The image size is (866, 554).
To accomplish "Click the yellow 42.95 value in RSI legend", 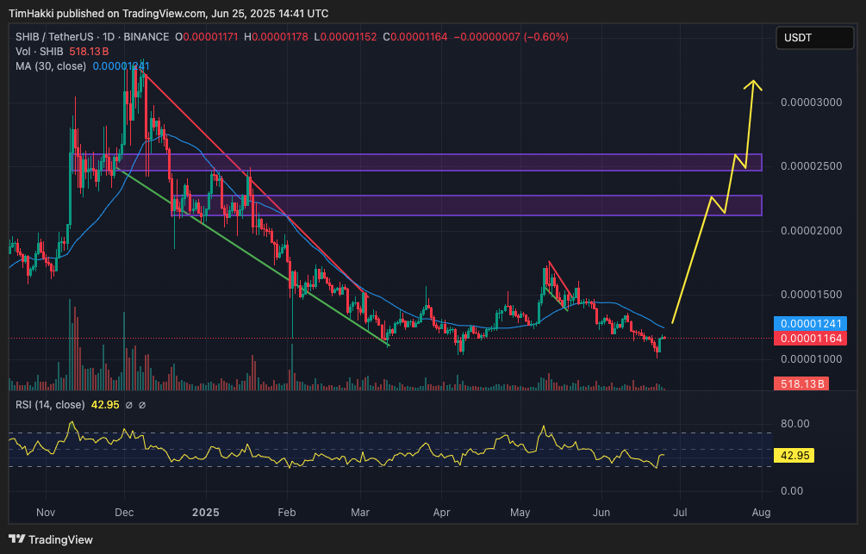I will tap(105, 405).
